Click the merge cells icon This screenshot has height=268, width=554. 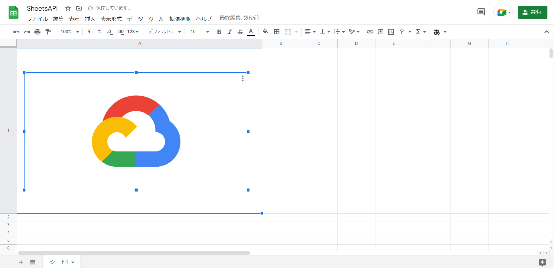[288, 32]
